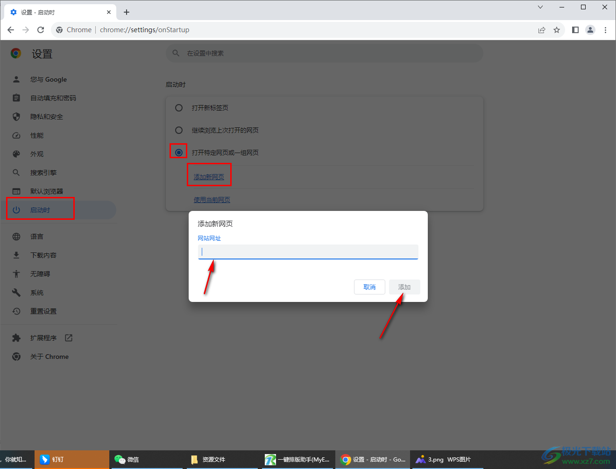Open 3.png WPS图片 taskbar item
616x469 pixels.
(x=448, y=460)
